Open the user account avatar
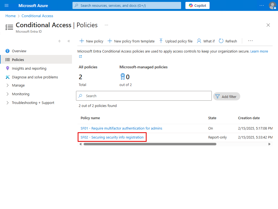The height and width of the screenshot is (209, 278). [x=272, y=5]
